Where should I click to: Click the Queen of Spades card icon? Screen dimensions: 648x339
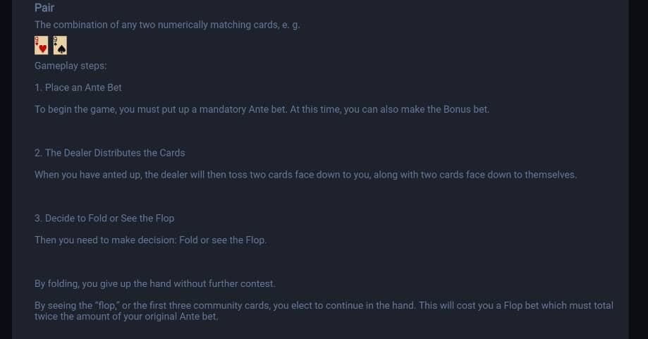60,45
